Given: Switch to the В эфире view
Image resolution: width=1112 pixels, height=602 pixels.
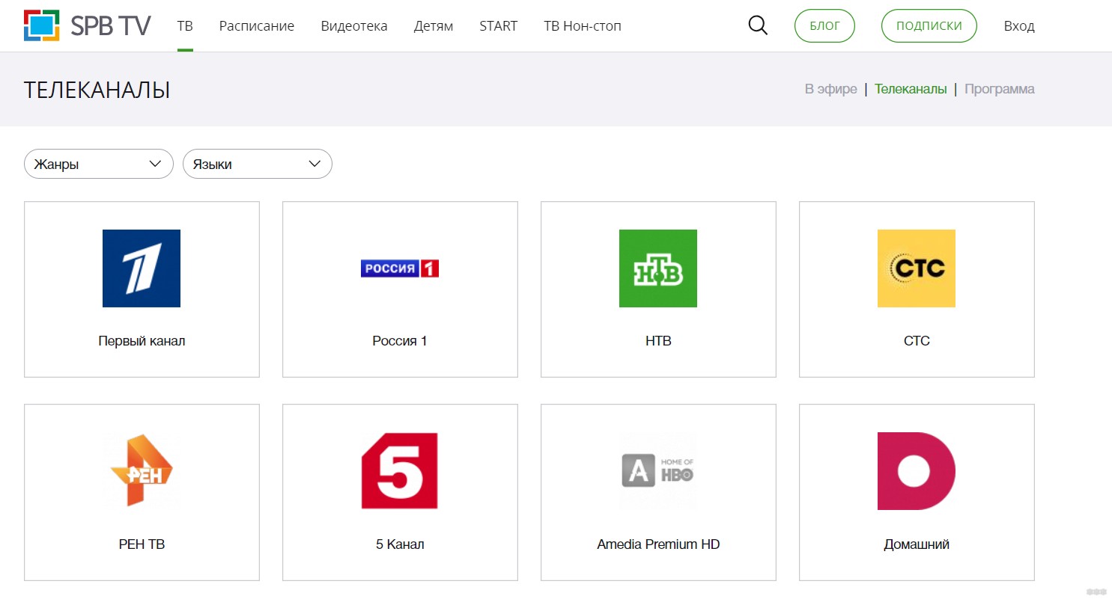Looking at the screenshot, I should (831, 89).
